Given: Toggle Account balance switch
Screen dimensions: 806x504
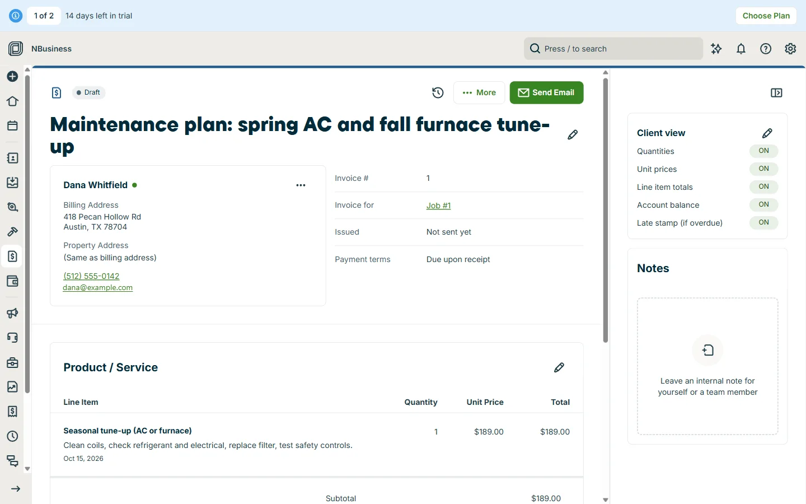Looking at the screenshot, I should (764, 204).
